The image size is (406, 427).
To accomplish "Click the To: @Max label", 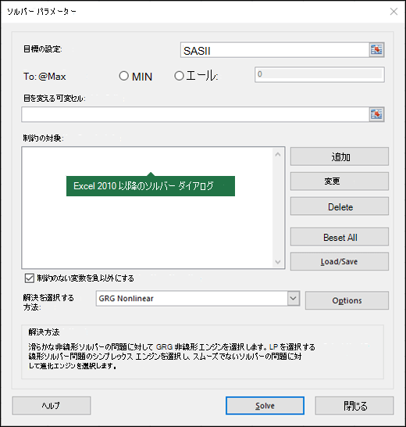I will pyautogui.click(x=45, y=77).
